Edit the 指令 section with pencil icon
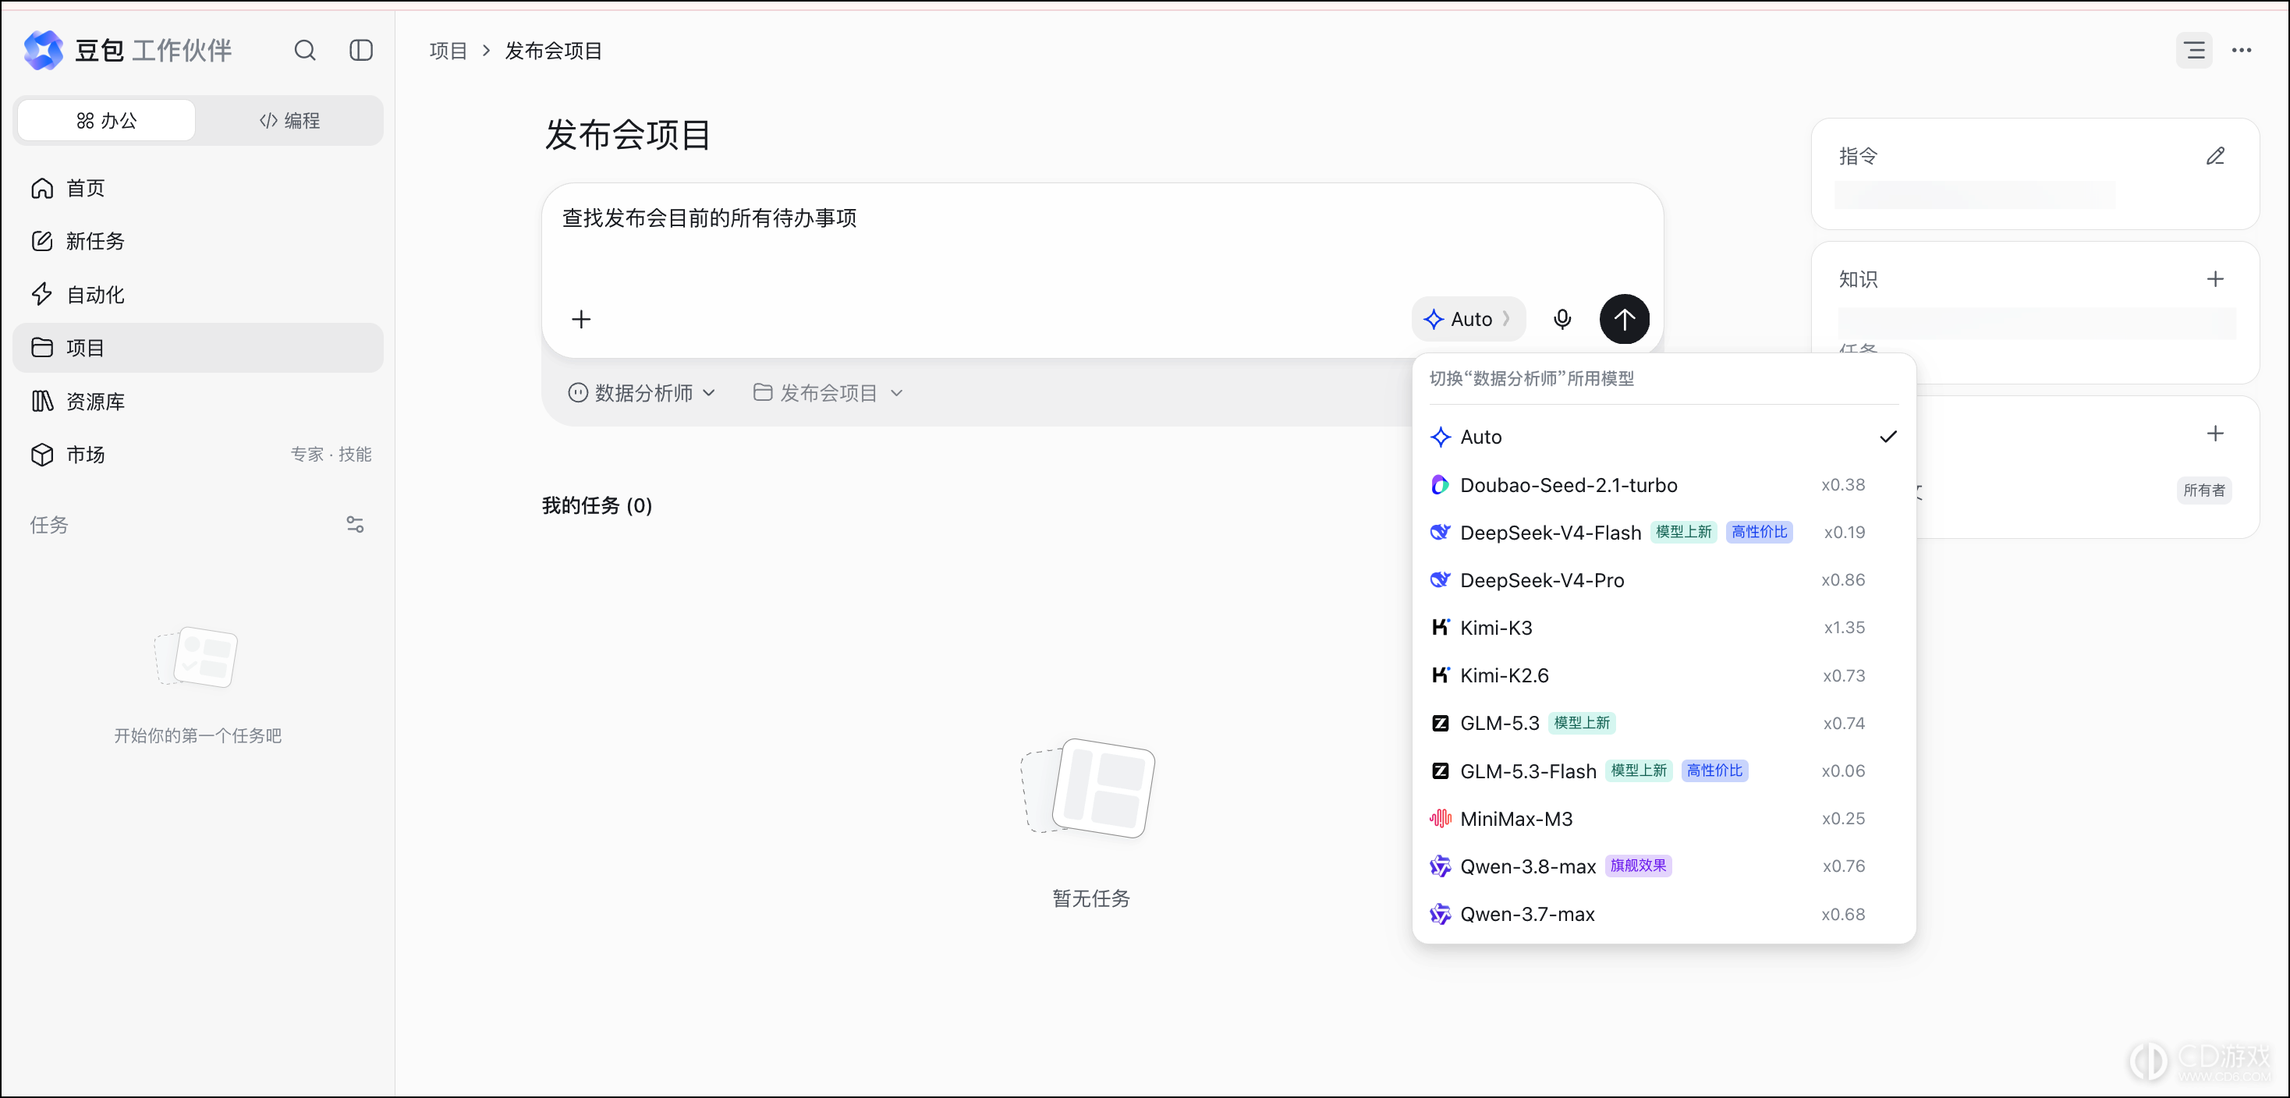Screen dimensions: 2290x1098 (x=2215, y=157)
